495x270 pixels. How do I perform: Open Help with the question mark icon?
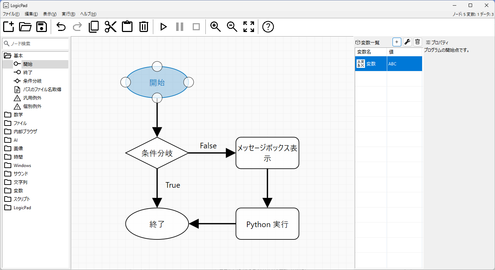[x=268, y=27]
